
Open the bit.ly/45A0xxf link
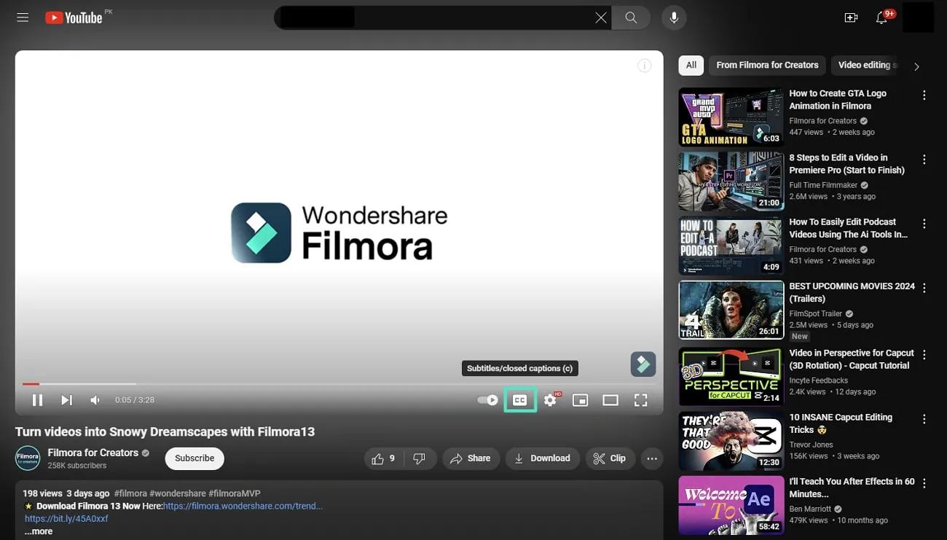coord(66,519)
